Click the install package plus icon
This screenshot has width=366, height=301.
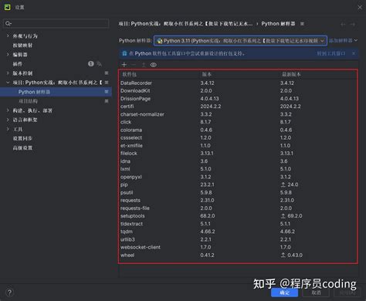[124, 65]
